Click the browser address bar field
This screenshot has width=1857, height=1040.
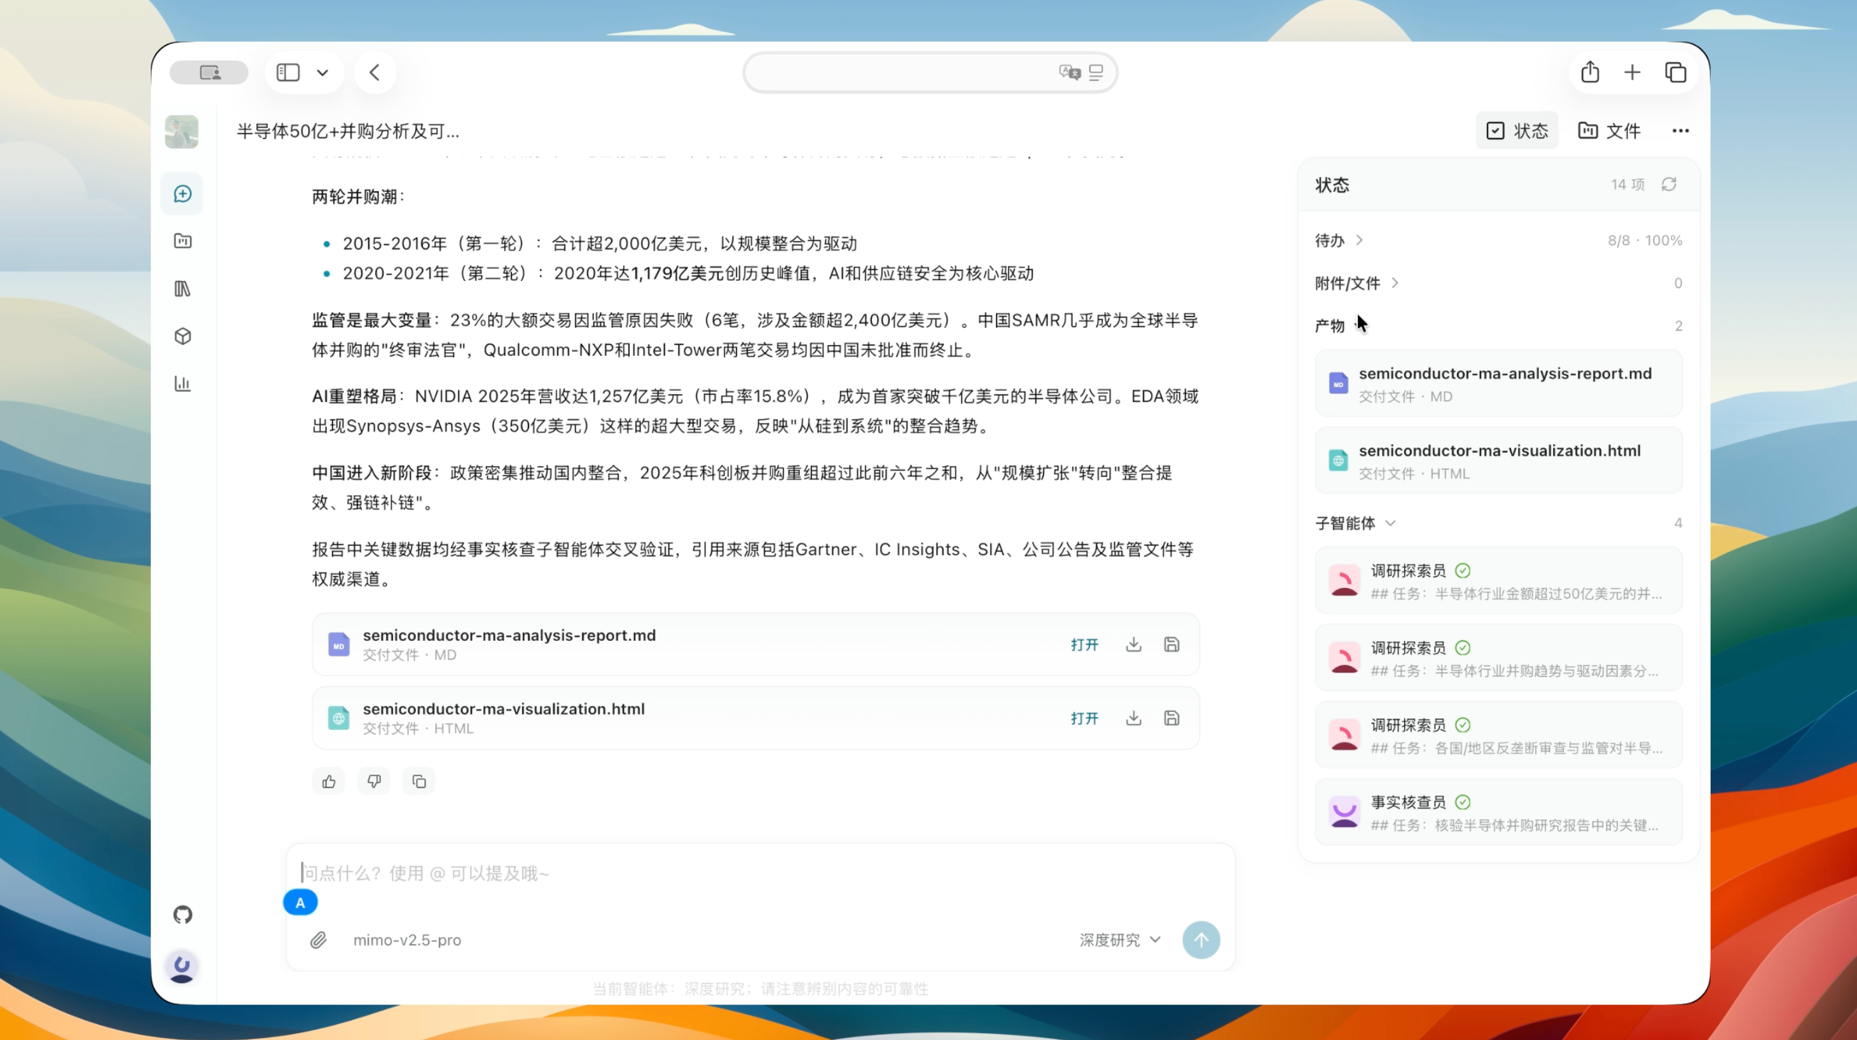point(930,72)
